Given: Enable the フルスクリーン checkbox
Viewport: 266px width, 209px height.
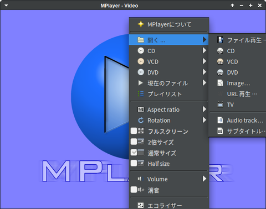Looking at the screenshot, I should (134, 131).
